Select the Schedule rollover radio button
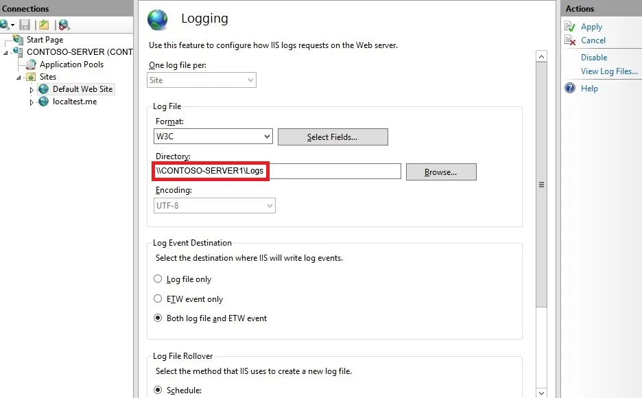Image resolution: width=642 pixels, height=398 pixels. [158, 390]
